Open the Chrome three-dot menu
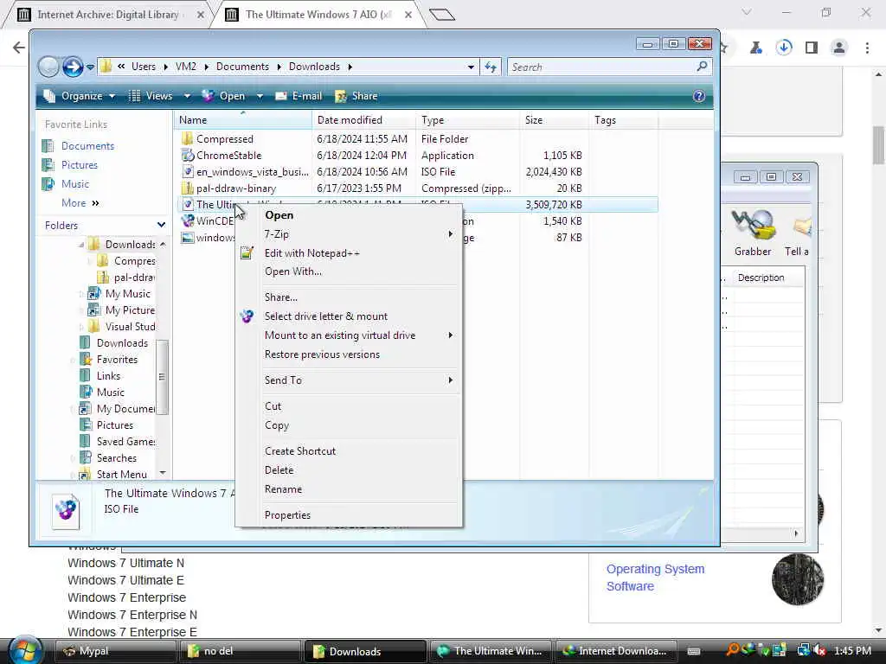 click(x=867, y=48)
